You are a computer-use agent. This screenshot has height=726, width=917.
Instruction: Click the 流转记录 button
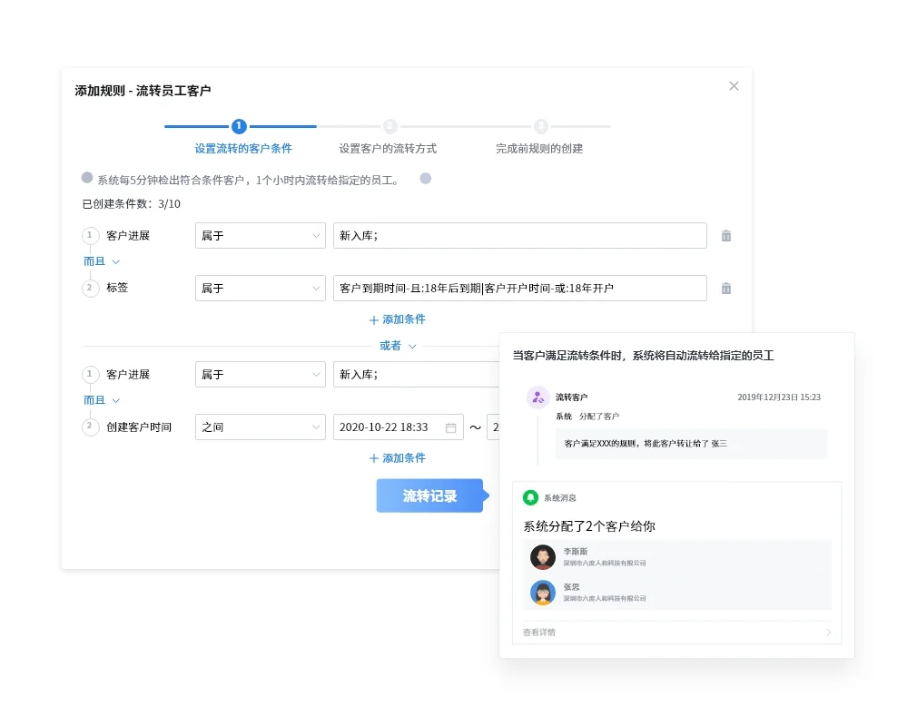click(x=430, y=495)
